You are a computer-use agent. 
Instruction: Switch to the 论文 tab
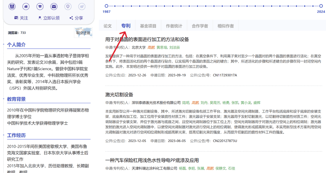coord(108,26)
